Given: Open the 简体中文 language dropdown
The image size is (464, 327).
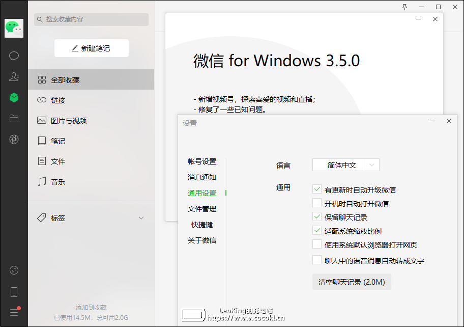Looking at the screenshot, I should tap(345, 165).
